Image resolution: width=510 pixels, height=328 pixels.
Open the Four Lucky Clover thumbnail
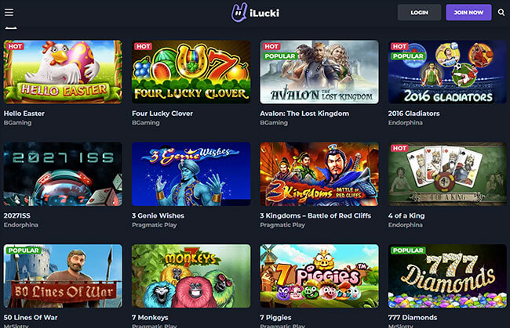pos(191,72)
